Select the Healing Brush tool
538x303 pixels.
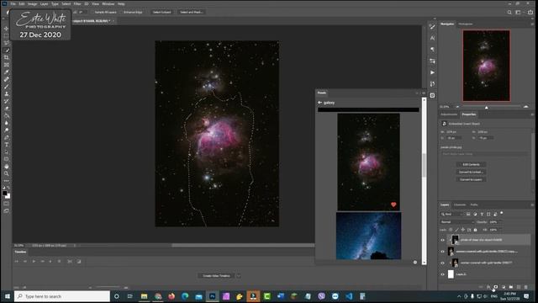(x=6, y=79)
